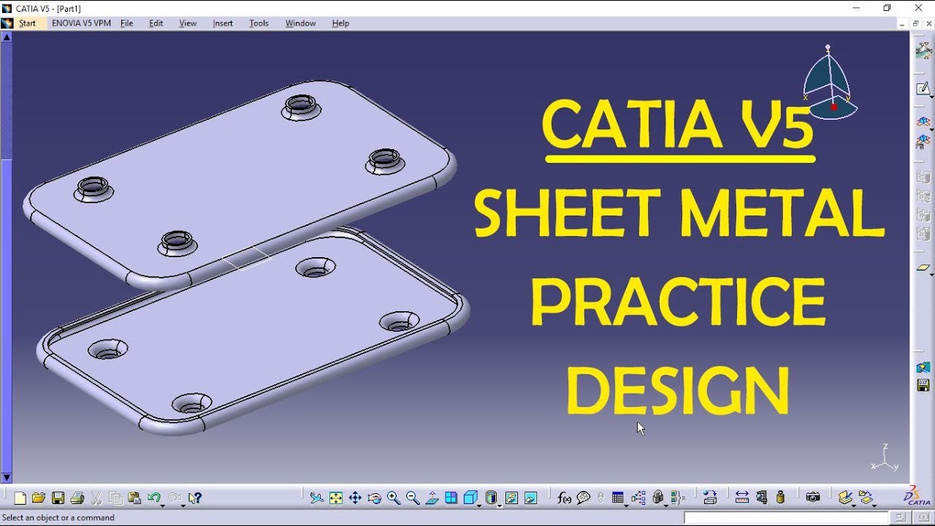Click the Sketcher icon in right toolbar
The image size is (935, 526).
[923, 88]
